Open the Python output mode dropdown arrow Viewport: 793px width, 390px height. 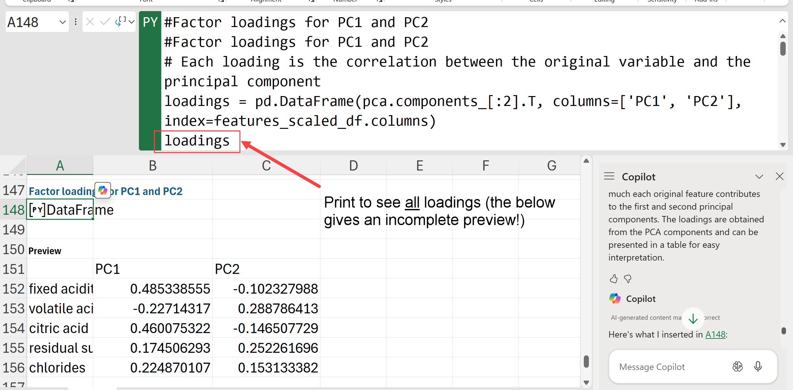coord(131,22)
